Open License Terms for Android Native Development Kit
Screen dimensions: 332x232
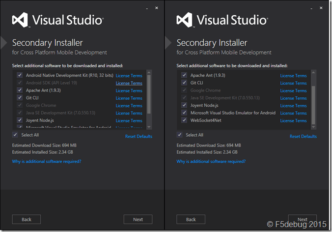129,76
